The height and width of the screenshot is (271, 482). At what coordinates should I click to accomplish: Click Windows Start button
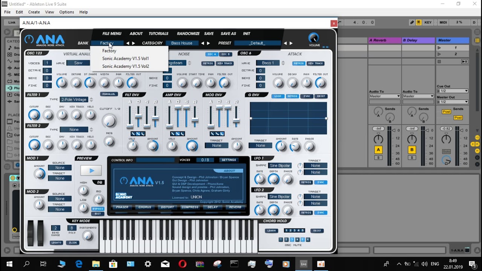(9, 264)
